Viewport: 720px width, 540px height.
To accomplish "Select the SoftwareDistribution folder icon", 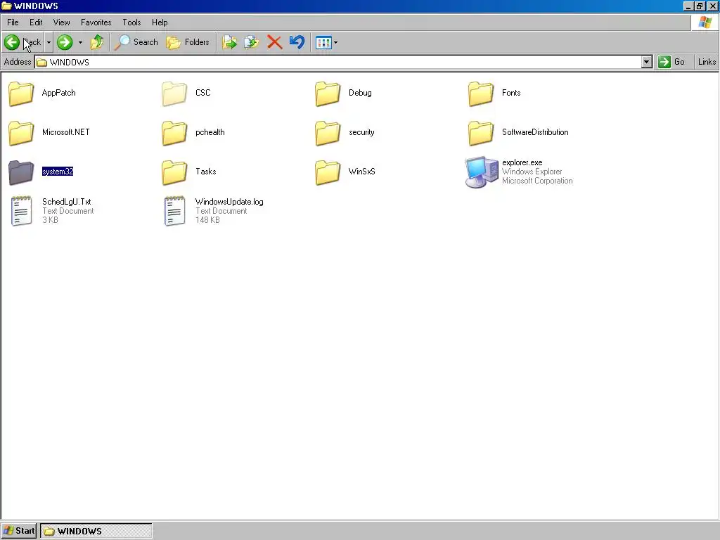I will click(x=481, y=133).
